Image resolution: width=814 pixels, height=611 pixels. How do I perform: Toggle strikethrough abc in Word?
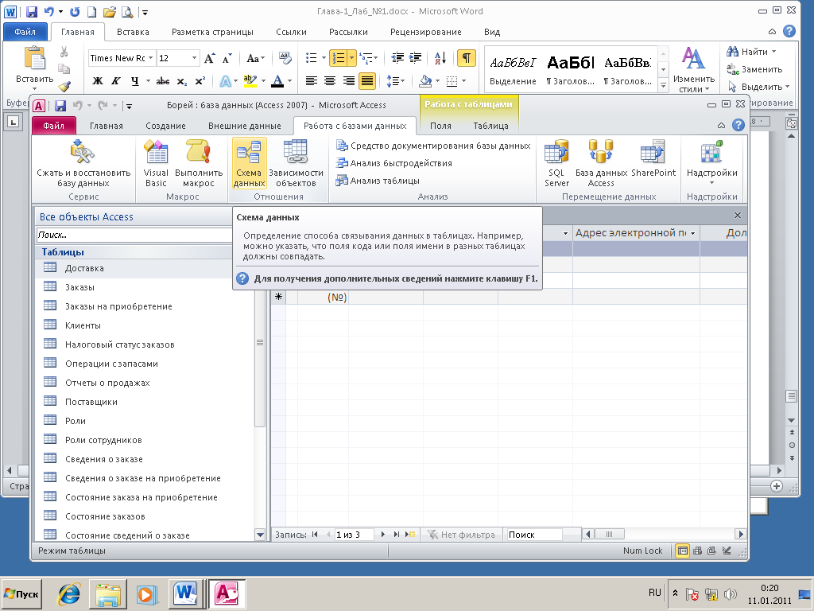163,81
